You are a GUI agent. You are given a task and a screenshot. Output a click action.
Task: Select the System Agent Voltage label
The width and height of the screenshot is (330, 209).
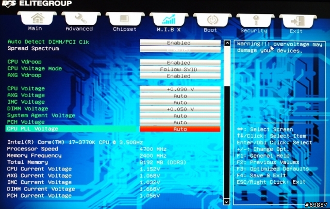[x=41, y=116]
